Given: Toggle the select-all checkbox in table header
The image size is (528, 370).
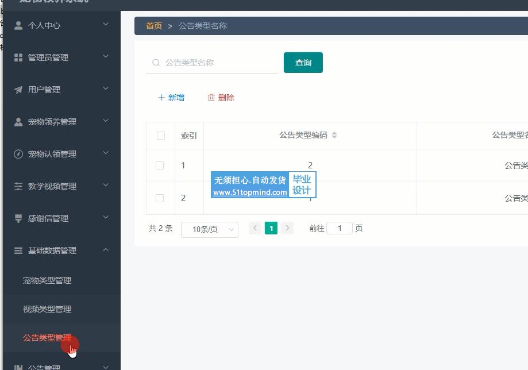Looking at the screenshot, I should tap(161, 136).
